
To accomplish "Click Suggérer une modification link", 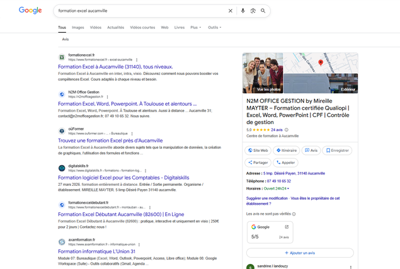I will click(267, 198).
